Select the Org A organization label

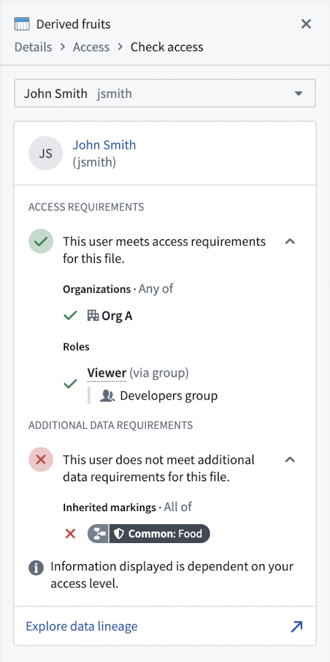point(117,316)
